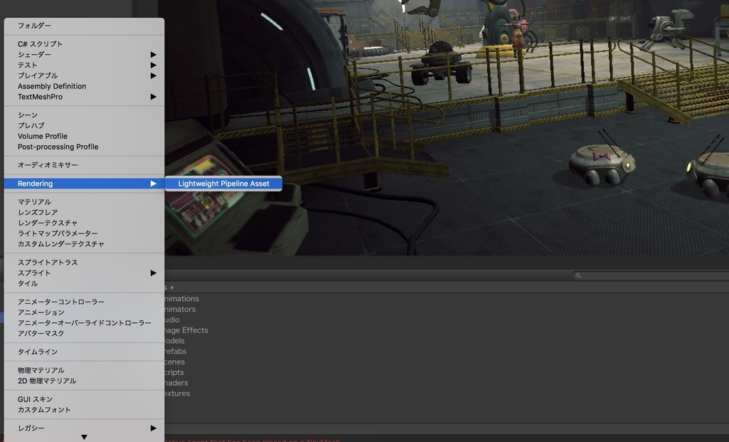Expand the TextMeshPro submenu arrow
Screen dimensions: 729x442
click(x=153, y=97)
